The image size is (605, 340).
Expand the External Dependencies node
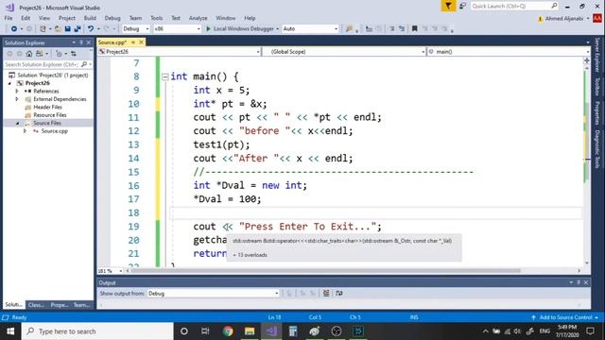tap(17, 99)
